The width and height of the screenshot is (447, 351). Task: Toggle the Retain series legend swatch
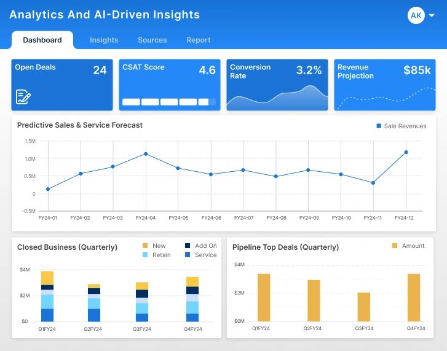click(145, 255)
